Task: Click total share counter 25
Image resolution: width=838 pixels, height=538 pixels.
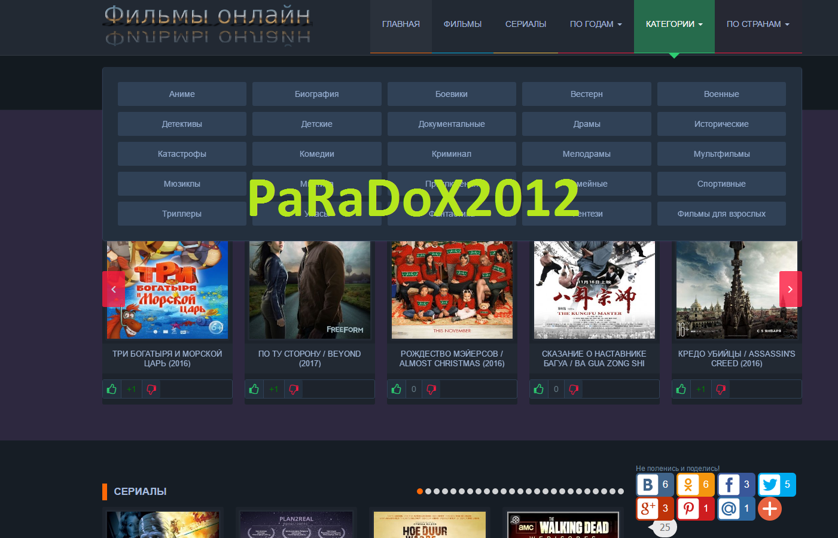Action: click(664, 527)
